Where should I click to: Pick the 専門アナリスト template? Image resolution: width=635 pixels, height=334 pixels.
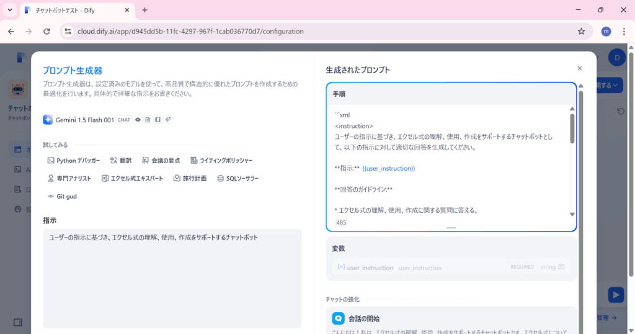[69, 178]
